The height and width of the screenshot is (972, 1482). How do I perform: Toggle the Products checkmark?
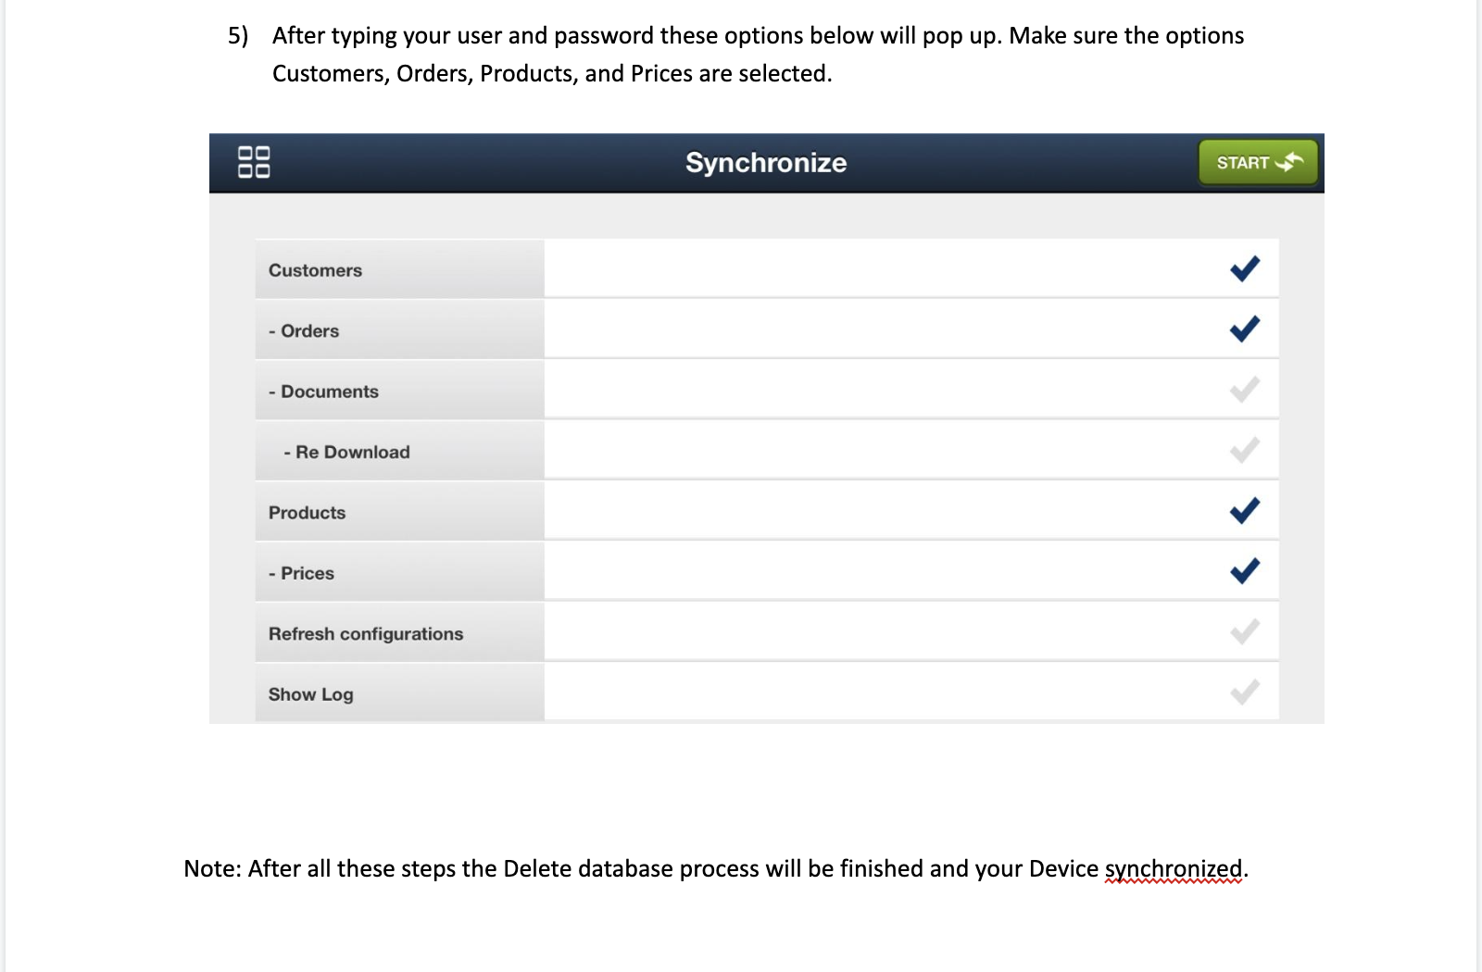(x=1244, y=511)
